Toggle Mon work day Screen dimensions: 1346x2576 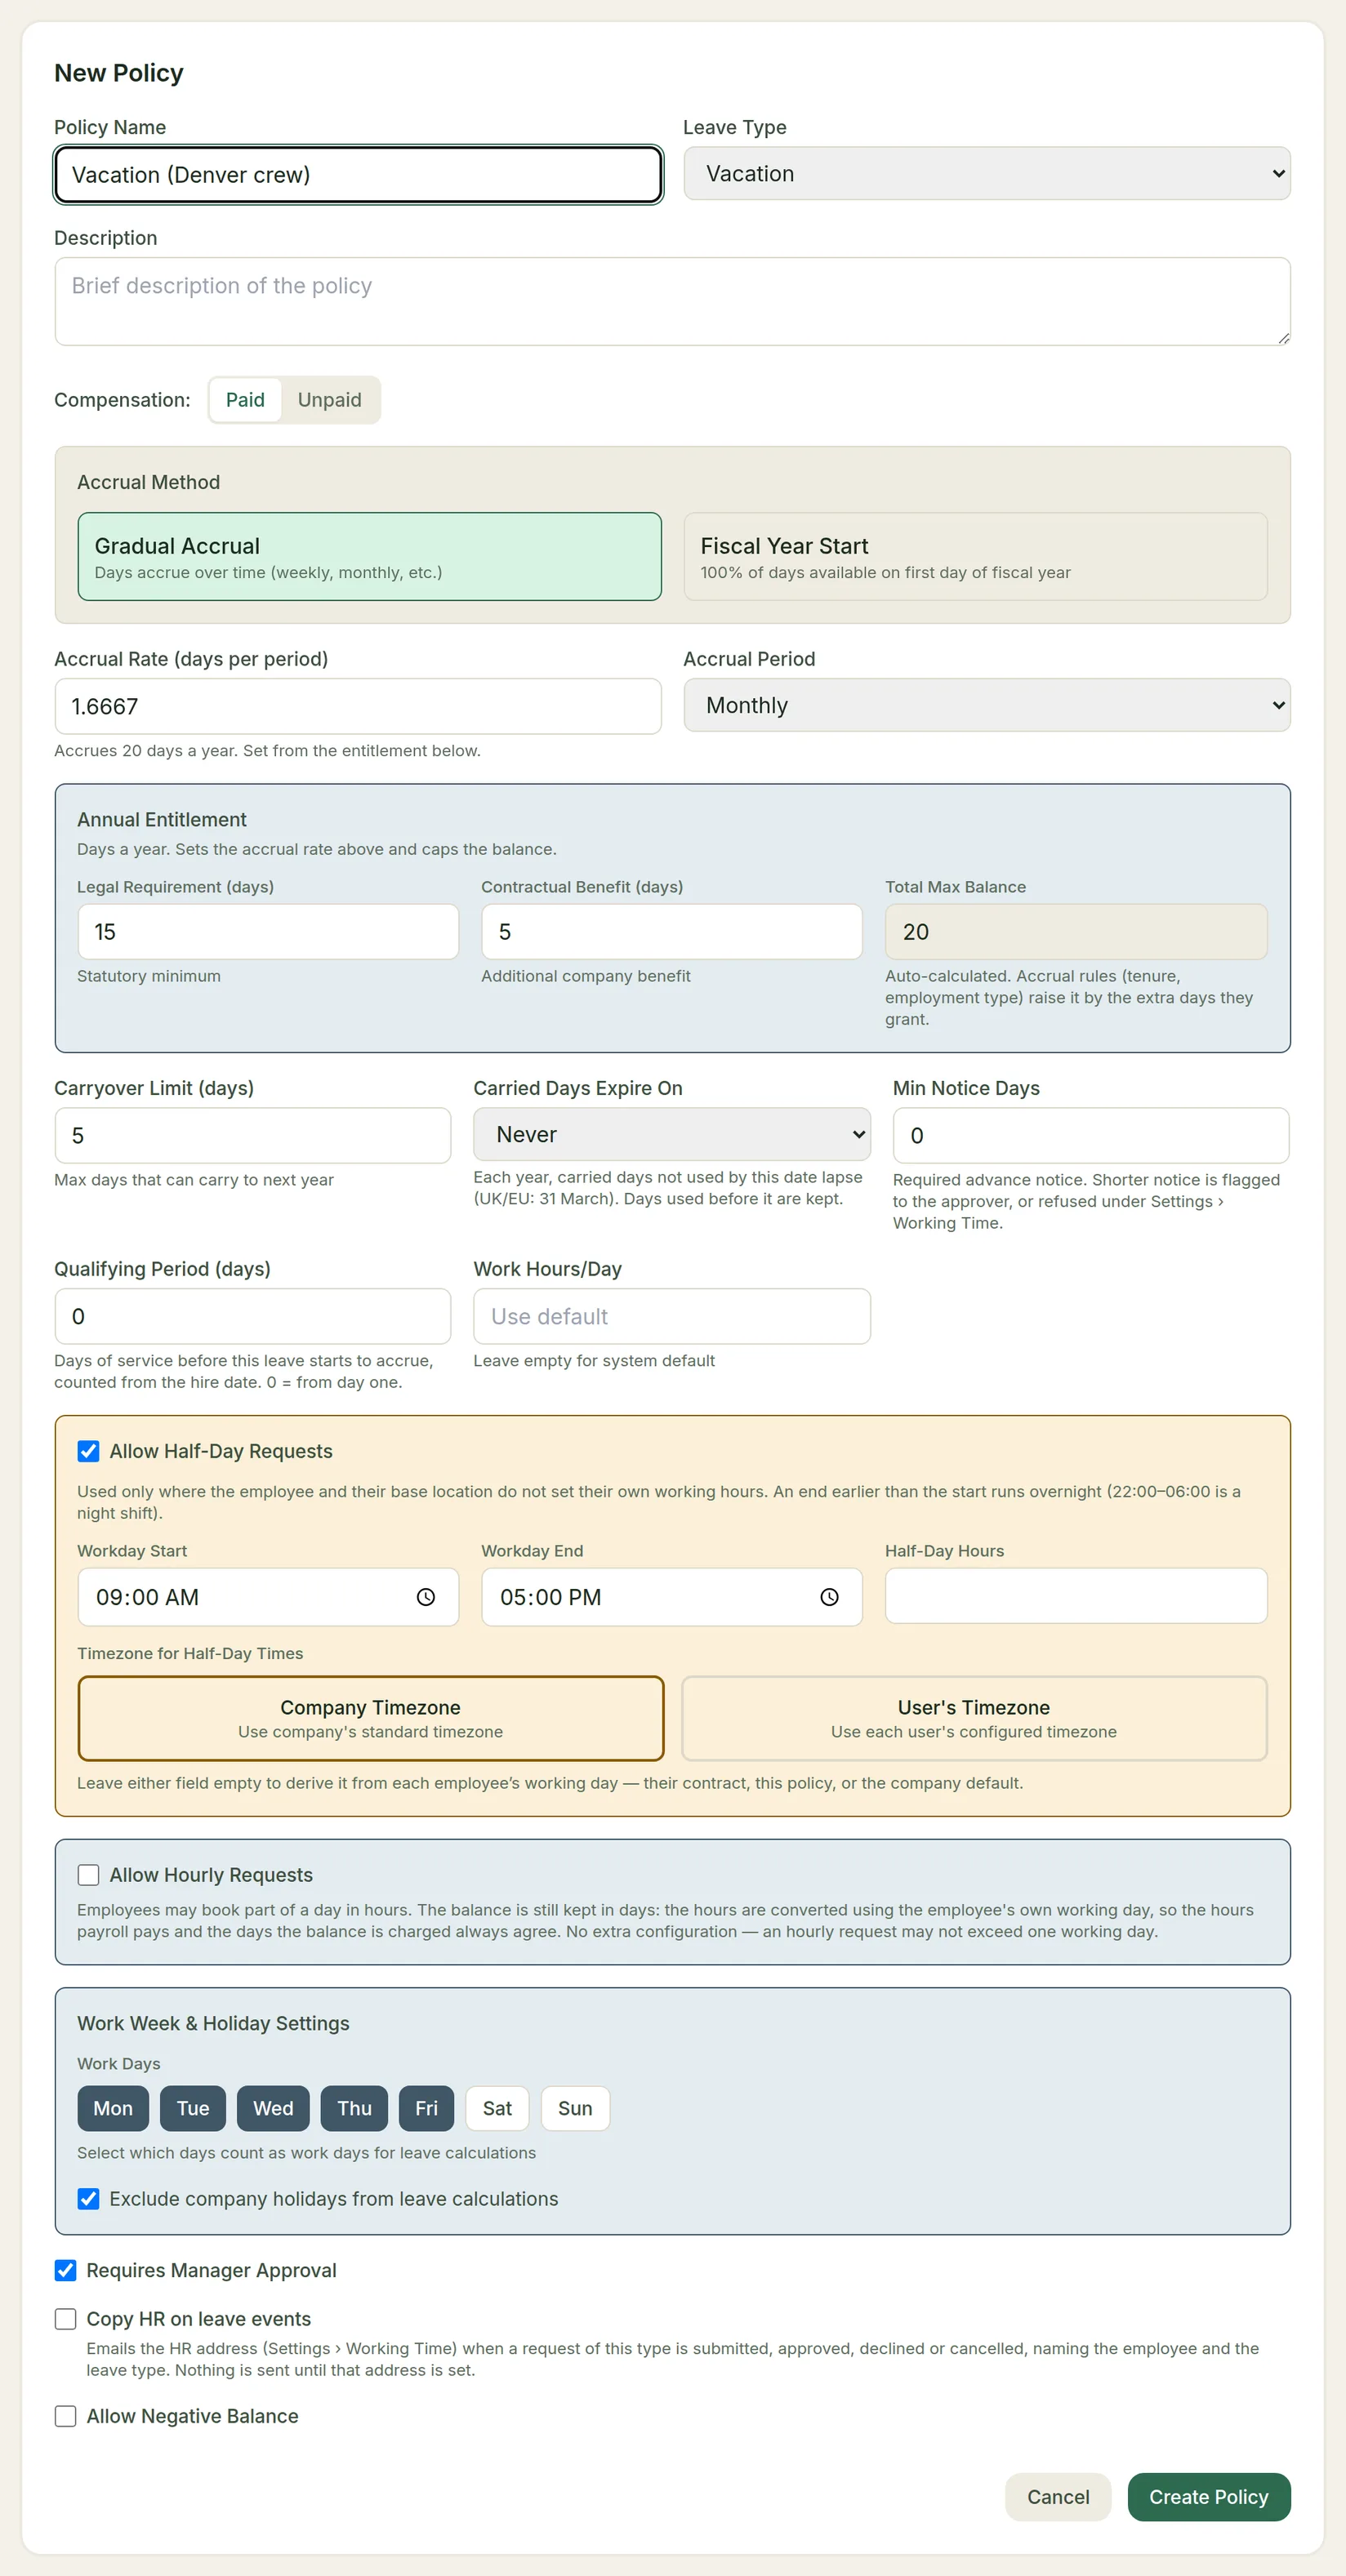point(113,2109)
